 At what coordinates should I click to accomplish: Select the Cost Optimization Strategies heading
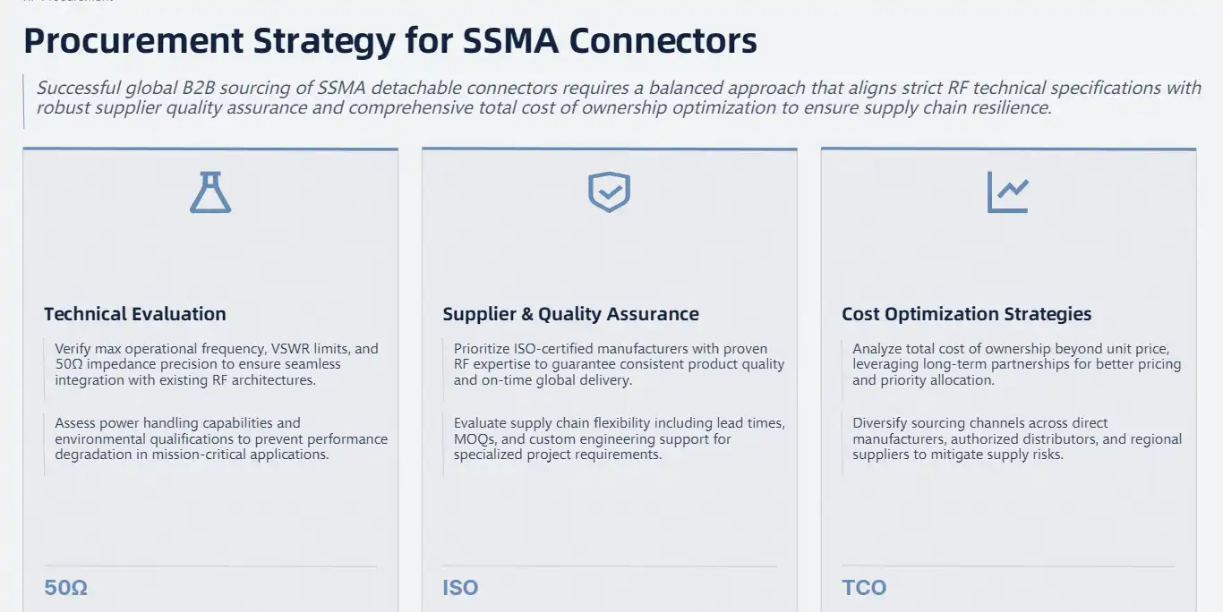pyautogui.click(x=967, y=314)
